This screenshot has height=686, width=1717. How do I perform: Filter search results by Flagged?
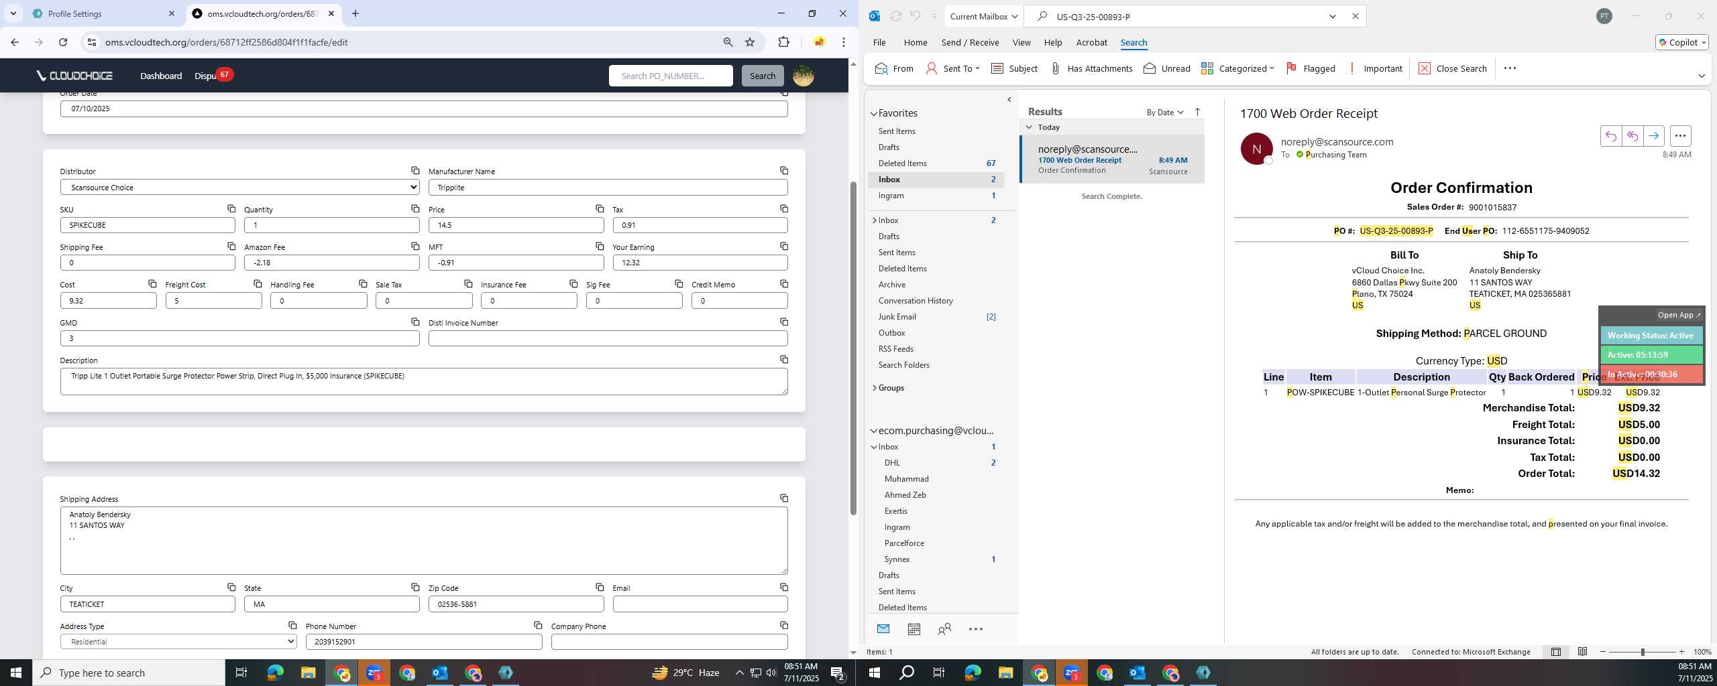[1311, 68]
